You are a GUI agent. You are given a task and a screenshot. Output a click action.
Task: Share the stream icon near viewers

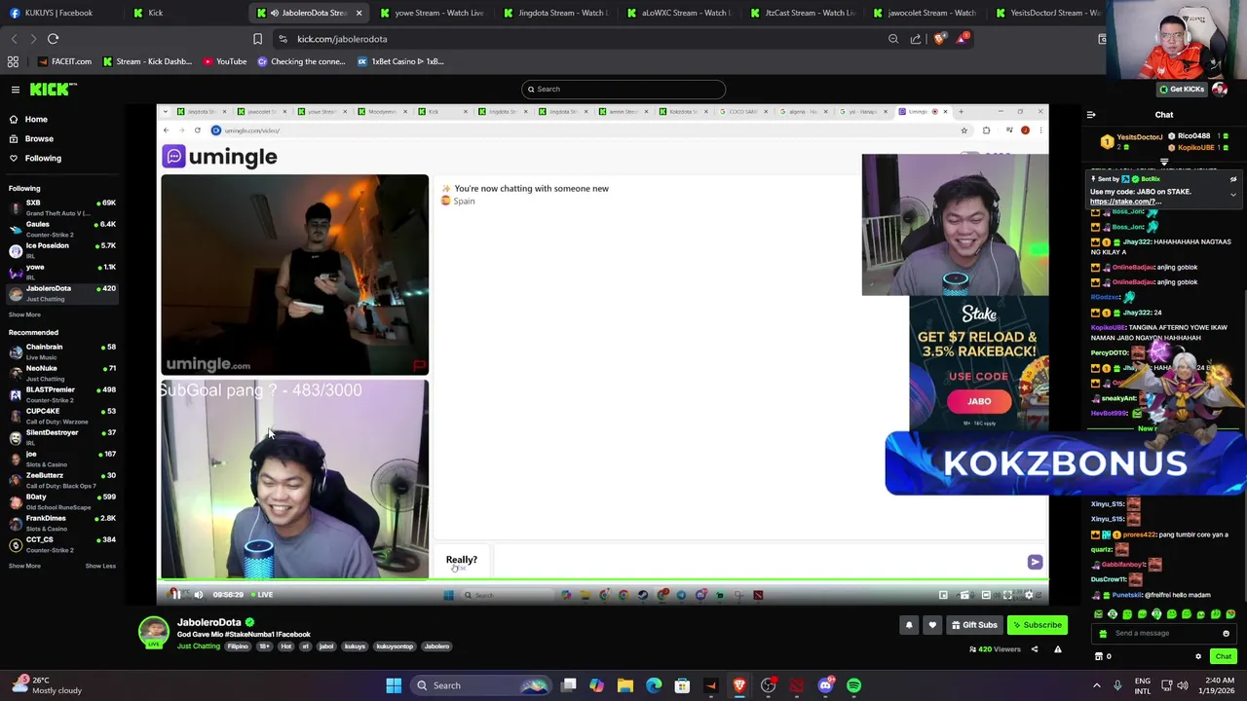point(1035,649)
